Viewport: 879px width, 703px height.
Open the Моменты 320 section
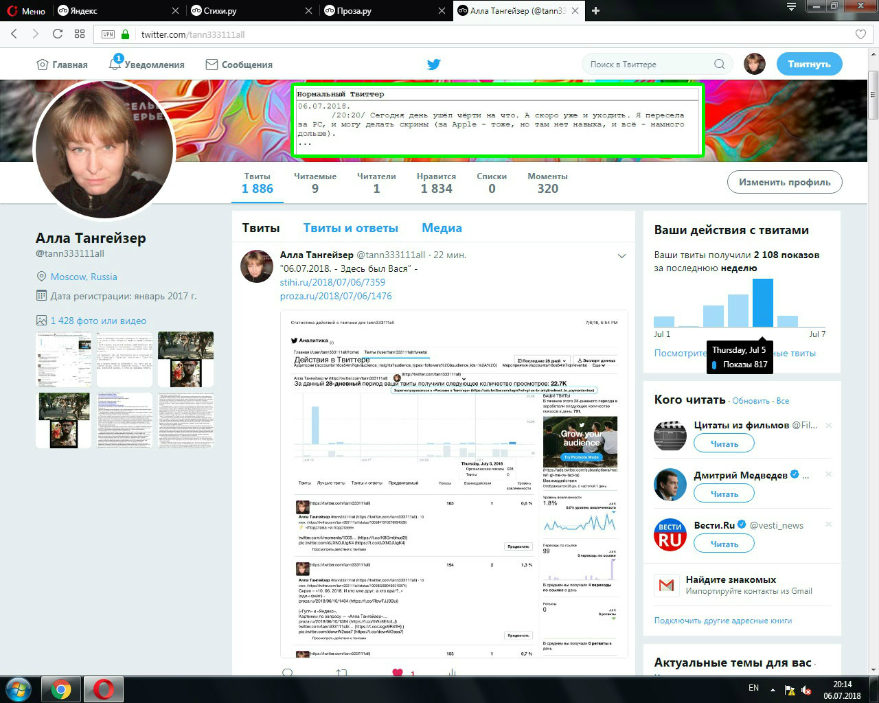tap(547, 183)
